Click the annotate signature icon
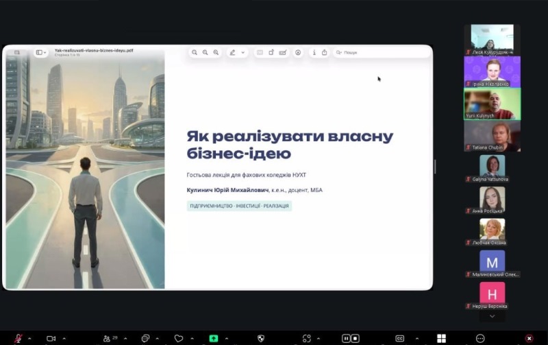548x345 pixels. click(x=283, y=53)
